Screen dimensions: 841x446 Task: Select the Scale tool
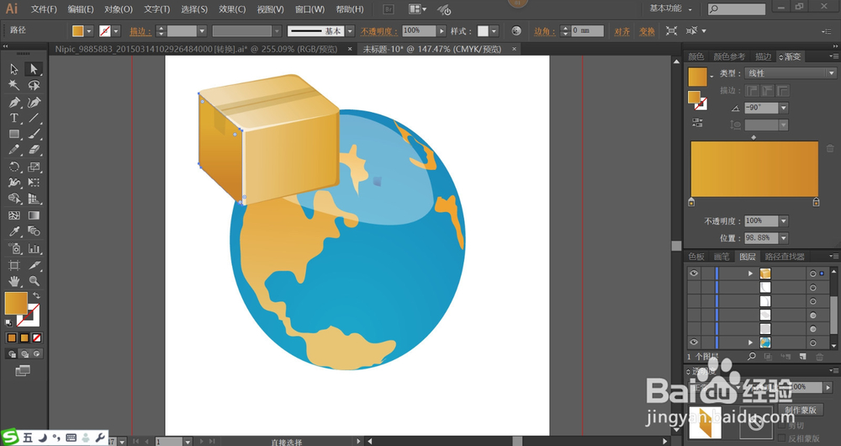(34, 167)
